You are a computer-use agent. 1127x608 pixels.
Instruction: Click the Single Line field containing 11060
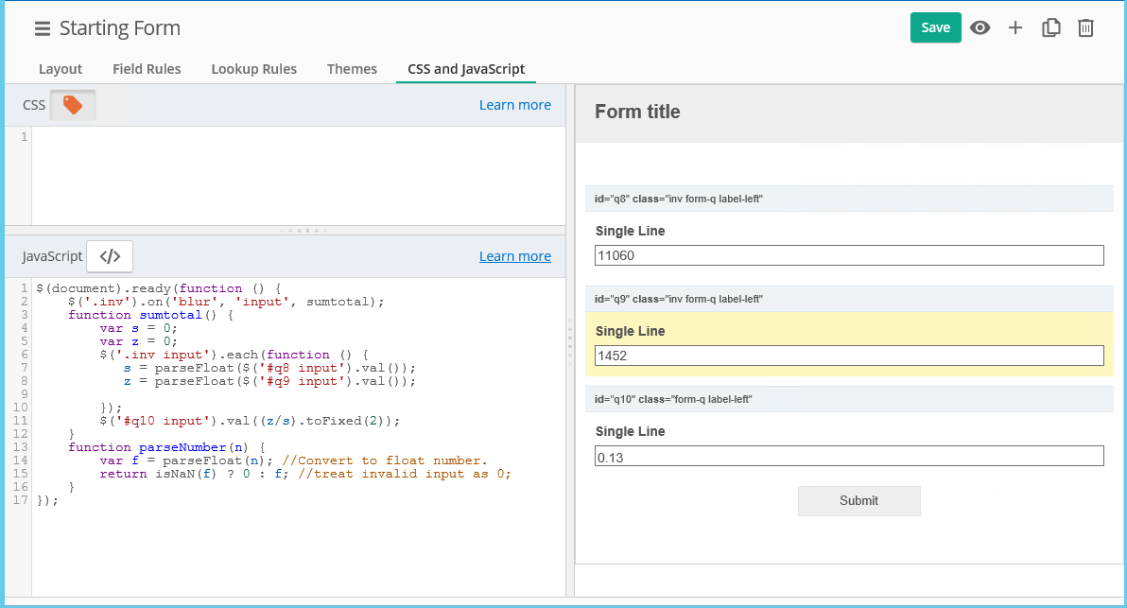849,255
